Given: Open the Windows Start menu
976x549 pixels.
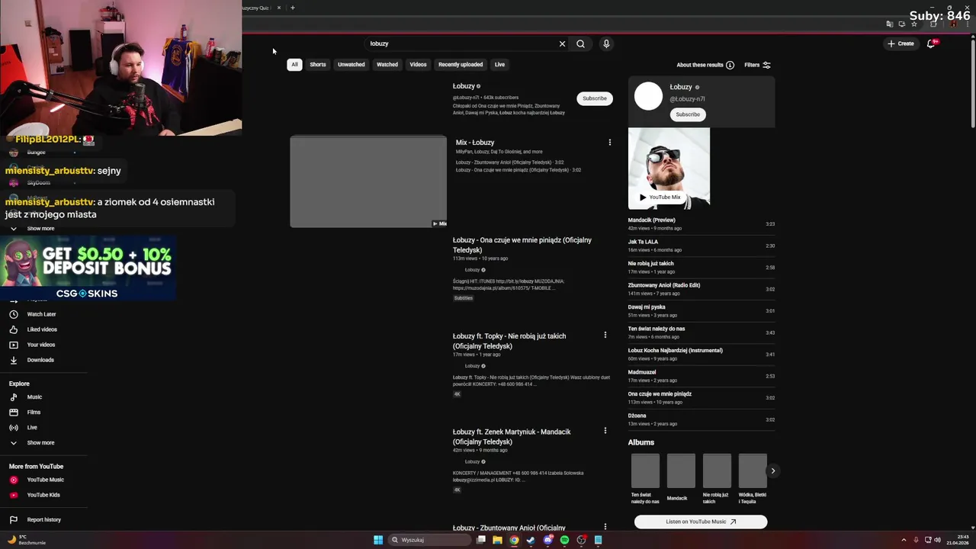Looking at the screenshot, I should pyautogui.click(x=377, y=540).
